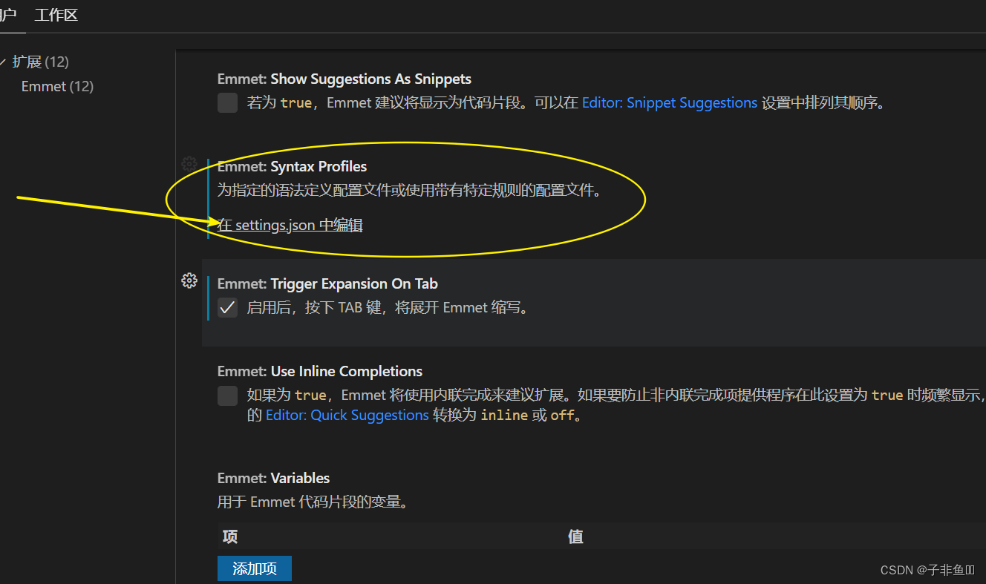The width and height of the screenshot is (986, 584).
Task: Click the Emmet: Variables heading
Action: [x=273, y=478]
